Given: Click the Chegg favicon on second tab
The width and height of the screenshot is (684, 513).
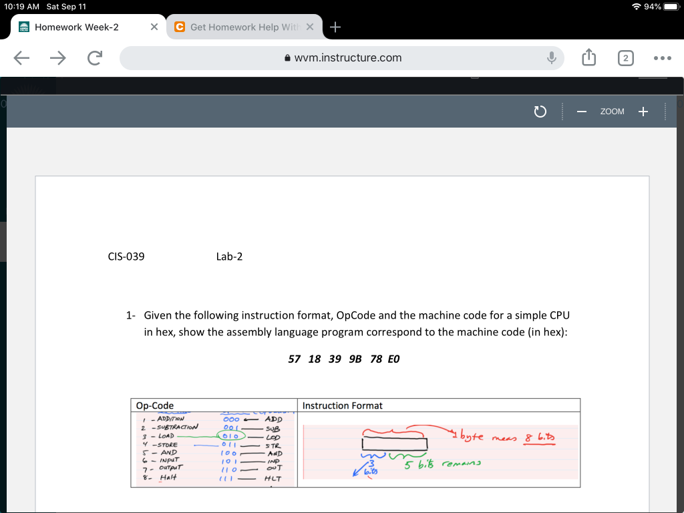Looking at the screenshot, I should [x=179, y=27].
